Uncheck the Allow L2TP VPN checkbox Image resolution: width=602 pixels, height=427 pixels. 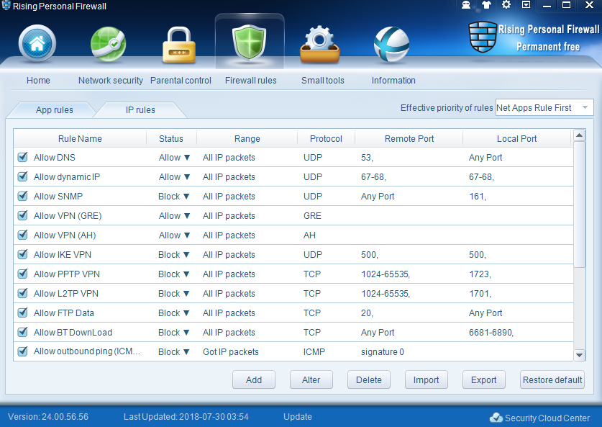tap(22, 293)
